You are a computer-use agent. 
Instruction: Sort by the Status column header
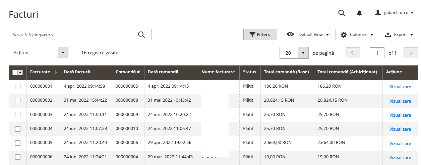pyautogui.click(x=250, y=72)
